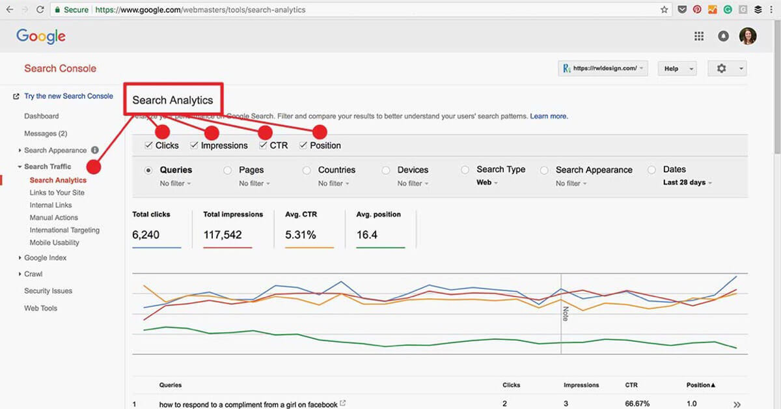The image size is (781, 409).
Task: Open Messages (2) in the sidebar
Action: click(46, 134)
